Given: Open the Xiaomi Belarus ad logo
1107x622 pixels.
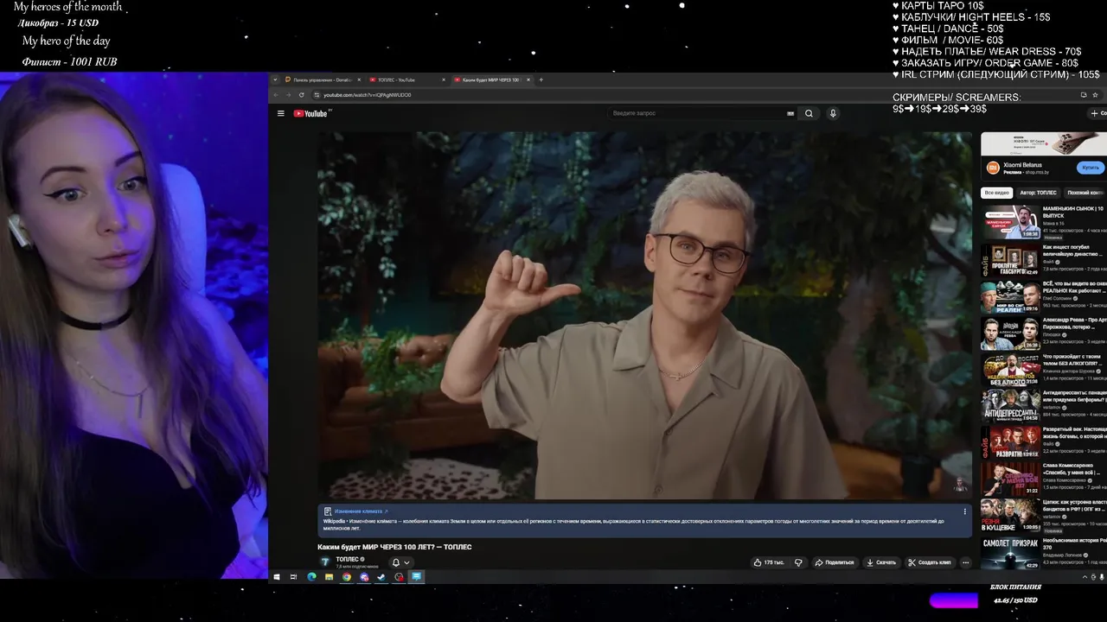Looking at the screenshot, I should (x=993, y=168).
